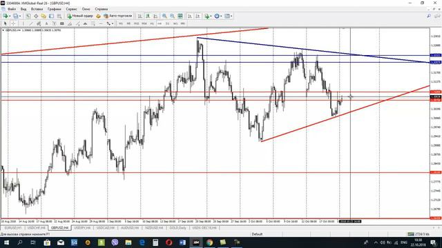Switch chart to bar chart mode
This screenshot has height=248, width=442.
click(140, 16)
